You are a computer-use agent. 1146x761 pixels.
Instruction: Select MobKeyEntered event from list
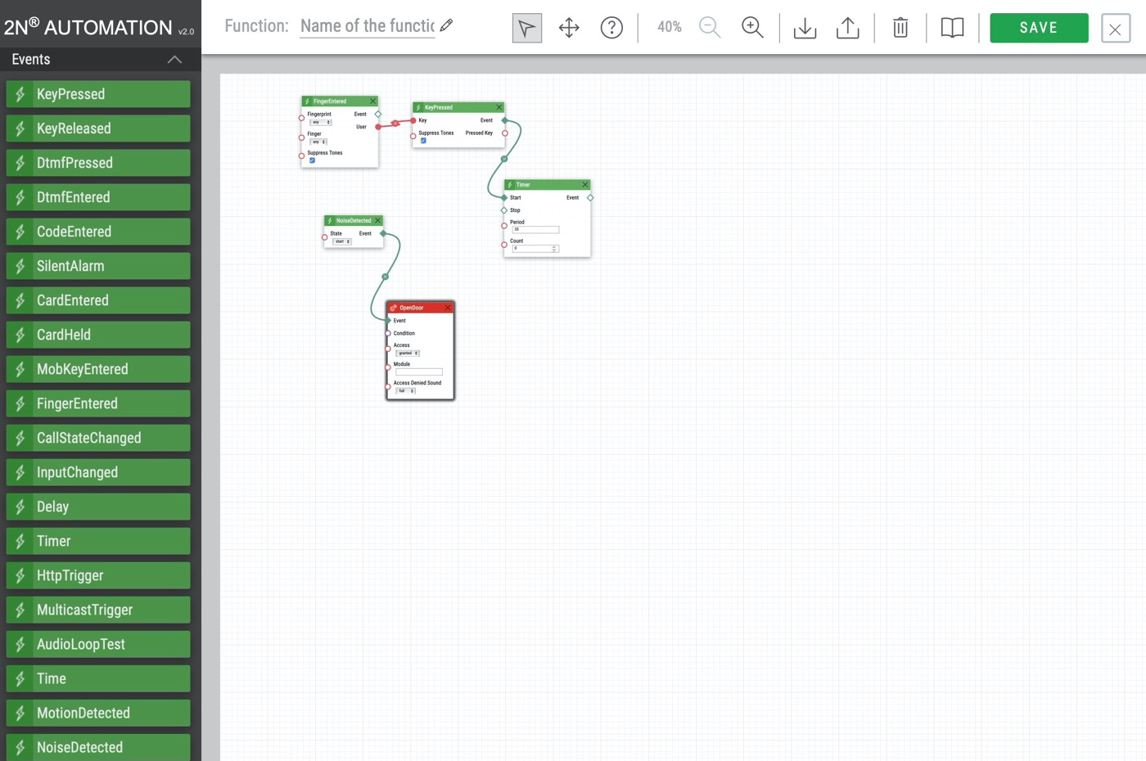click(98, 369)
